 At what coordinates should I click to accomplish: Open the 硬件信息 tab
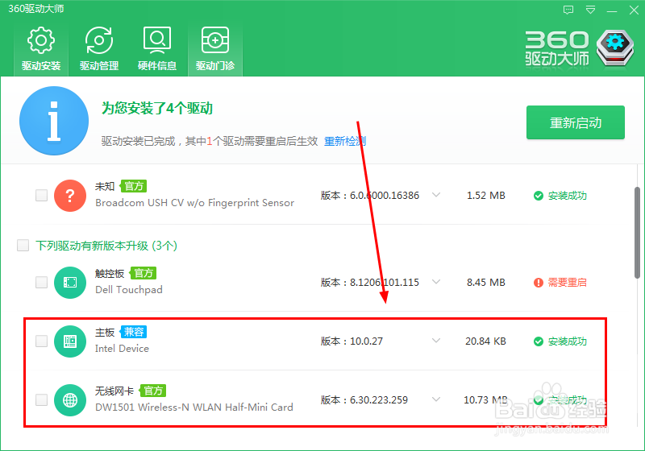(157, 49)
